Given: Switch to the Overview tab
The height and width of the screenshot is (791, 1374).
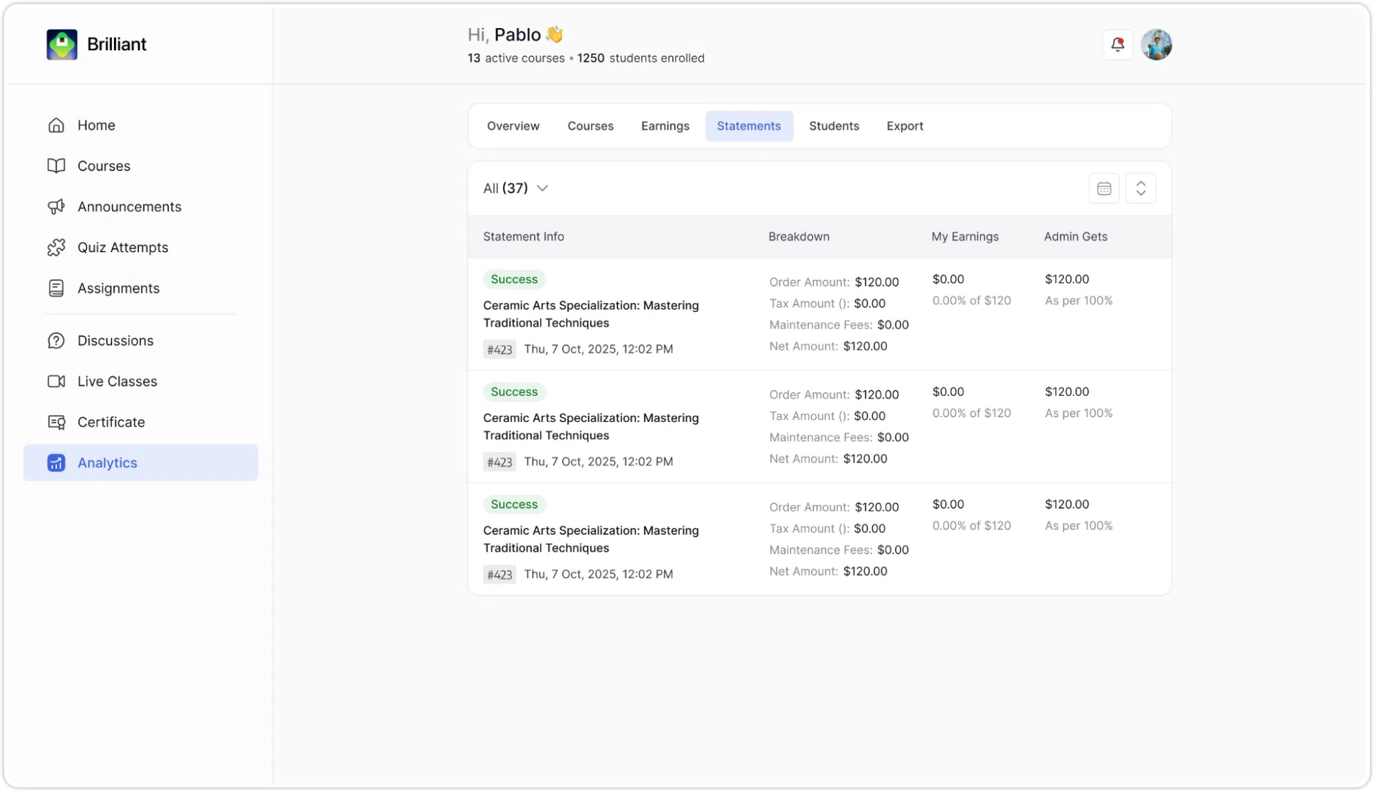Looking at the screenshot, I should (x=513, y=126).
